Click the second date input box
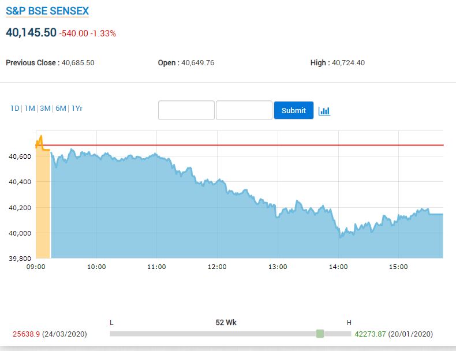 pos(244,110)
